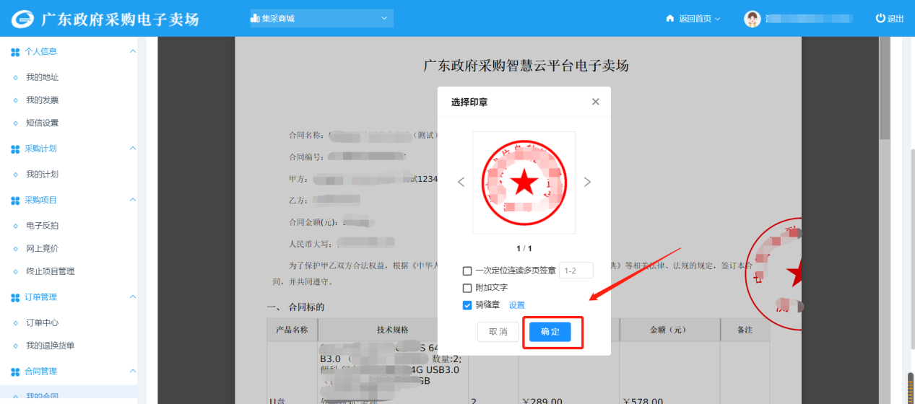This screenshot has height=404, width=915.
Task: Click the ¥578.00 amount cell
Action: (x=641, y=400)
